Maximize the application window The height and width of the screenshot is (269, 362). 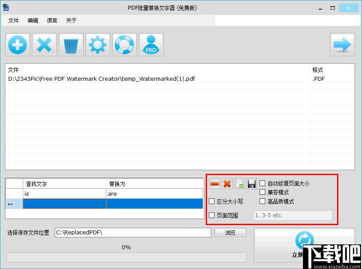(332, 8)
